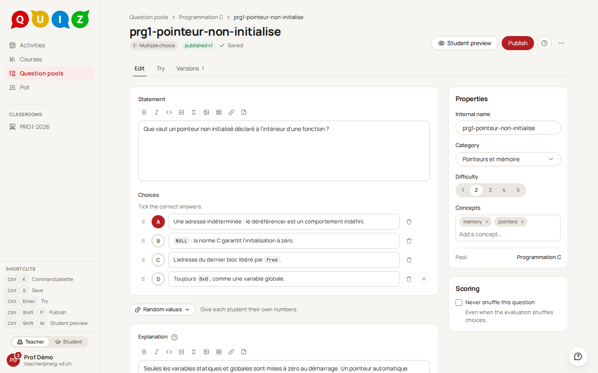This screenshot has height=373, width=598.
Task: Go to Activities in the sidebar
Action: 50,45
